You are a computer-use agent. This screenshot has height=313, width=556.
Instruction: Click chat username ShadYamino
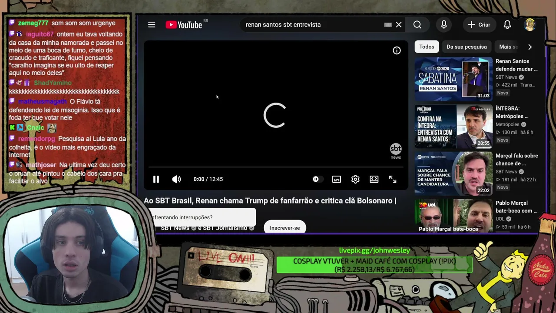pos(53,83)
